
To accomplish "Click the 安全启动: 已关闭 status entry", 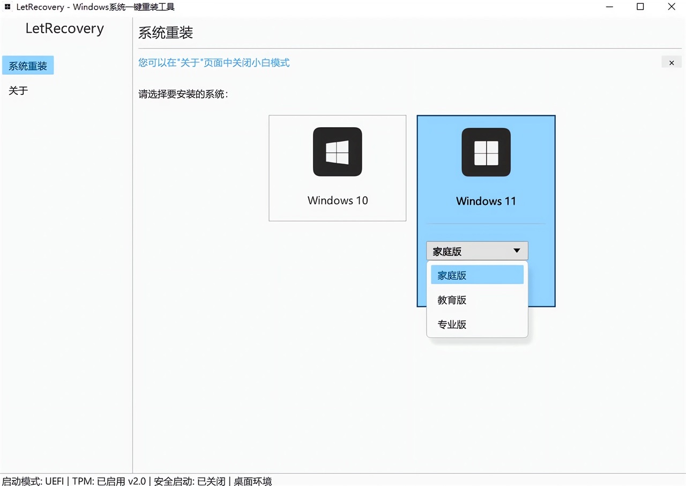I will [x=190, y=481].
